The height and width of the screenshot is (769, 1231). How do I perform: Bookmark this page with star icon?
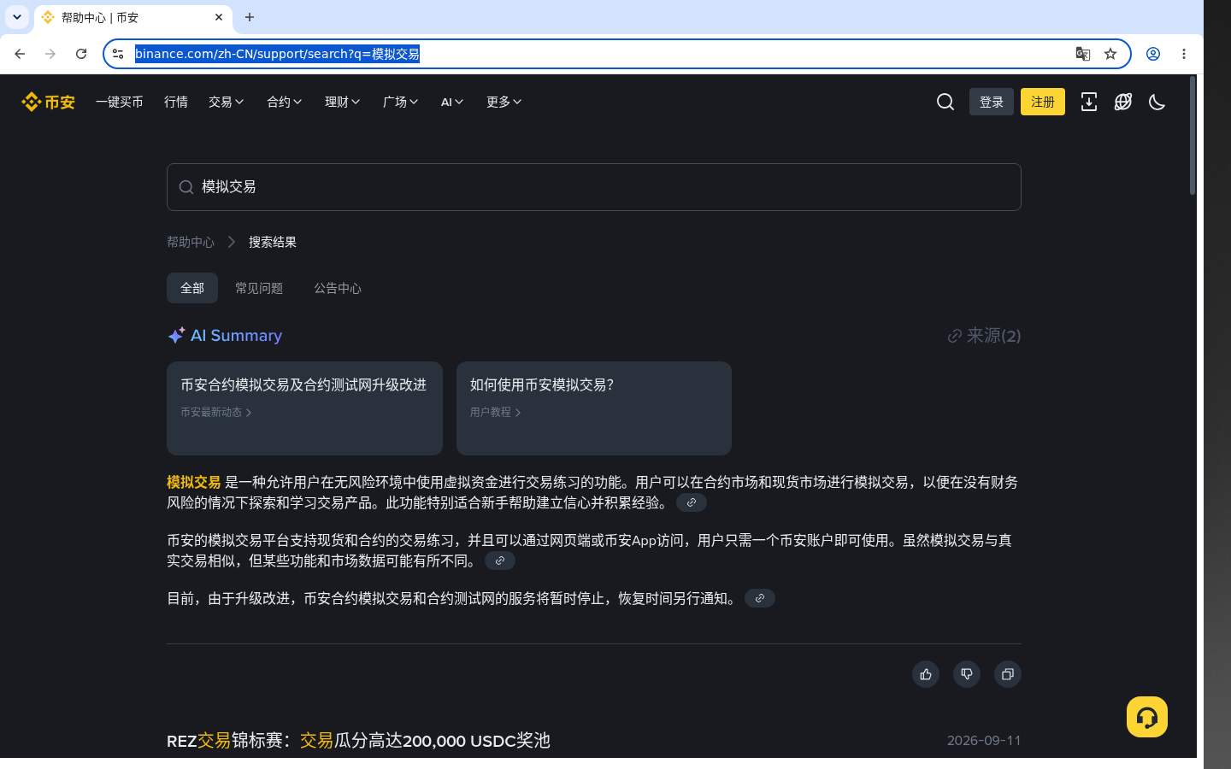pos(1110,54)
